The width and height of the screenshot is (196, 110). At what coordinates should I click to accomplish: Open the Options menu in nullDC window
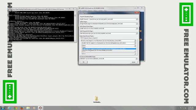(90, 11)
